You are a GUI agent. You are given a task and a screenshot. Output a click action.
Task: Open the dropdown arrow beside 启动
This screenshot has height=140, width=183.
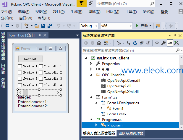(150, 26)
